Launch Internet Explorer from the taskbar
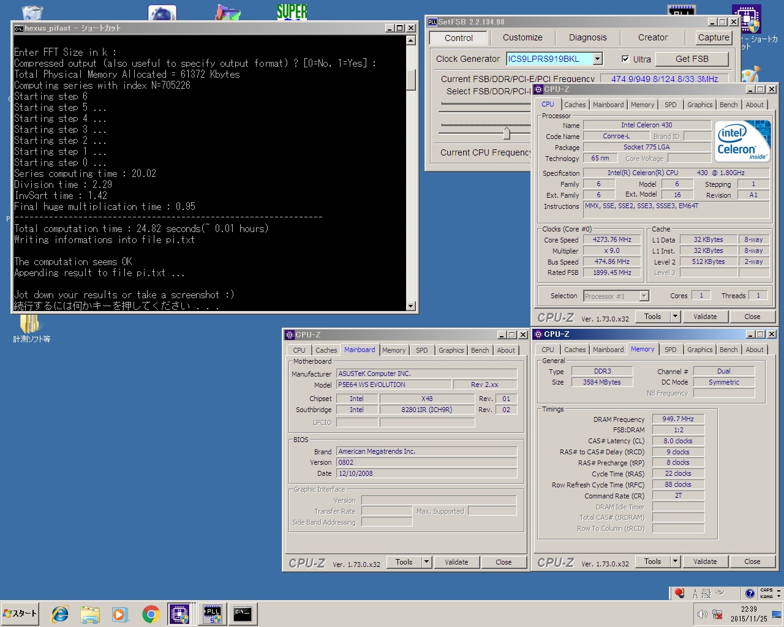784x627 pixels. coord(60,614)
